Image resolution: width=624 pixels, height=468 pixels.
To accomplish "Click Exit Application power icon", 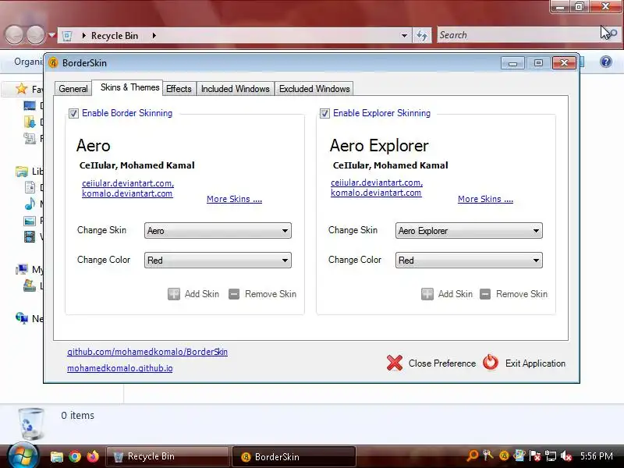I will pos(491,363).
